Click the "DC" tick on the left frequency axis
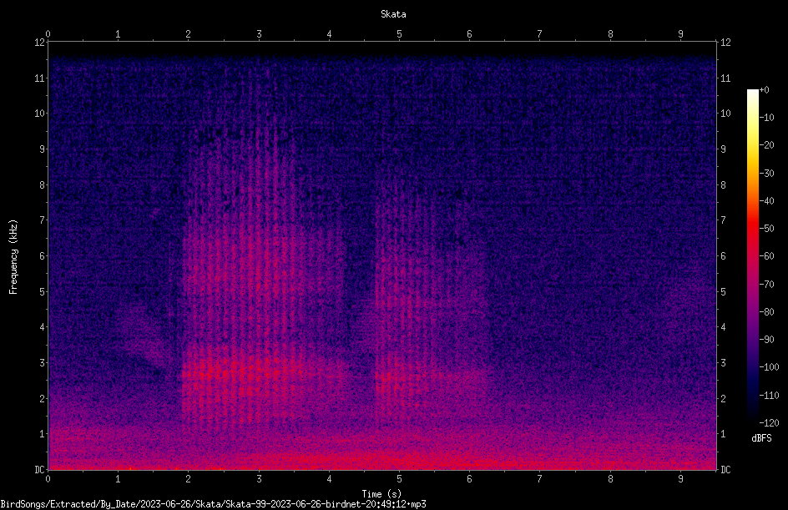This screenshot has width=788, height=510. tap(39, 470)
